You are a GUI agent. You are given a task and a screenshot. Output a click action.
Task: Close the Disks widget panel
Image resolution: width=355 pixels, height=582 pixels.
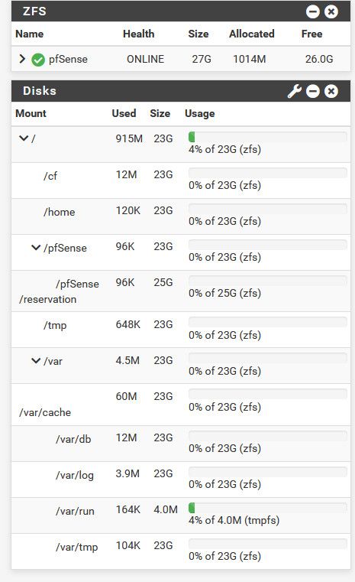331,91
